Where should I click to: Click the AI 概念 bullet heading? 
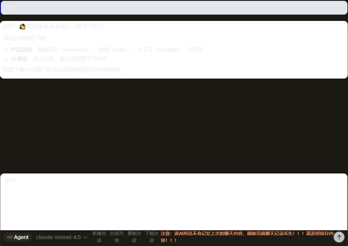tap(19, 59)
